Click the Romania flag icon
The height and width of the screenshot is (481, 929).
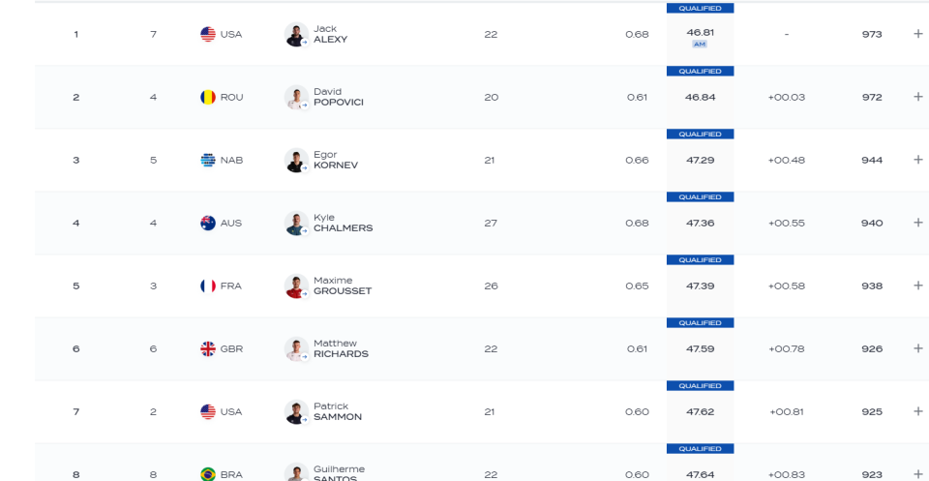tap(208, 97)
